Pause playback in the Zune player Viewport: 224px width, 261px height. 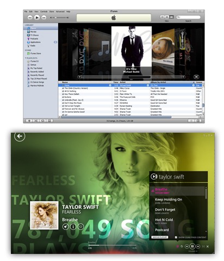(x=192, y=246)
